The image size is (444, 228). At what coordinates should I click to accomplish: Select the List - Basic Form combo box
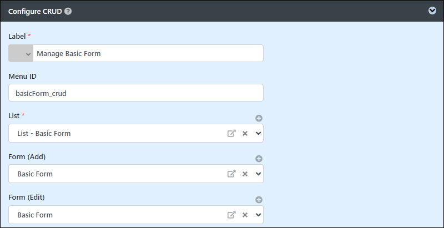(136, 133)
